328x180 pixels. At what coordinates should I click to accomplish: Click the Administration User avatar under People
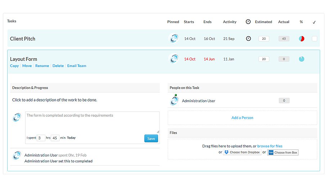(174, 101)
